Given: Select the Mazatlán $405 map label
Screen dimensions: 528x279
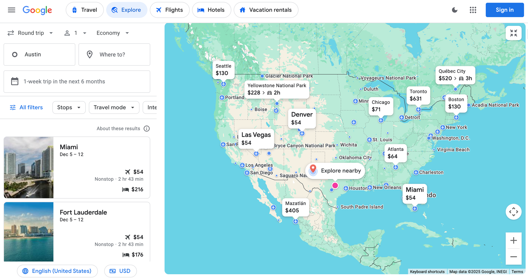Looking at the screenshot, I should coord(295,207).
